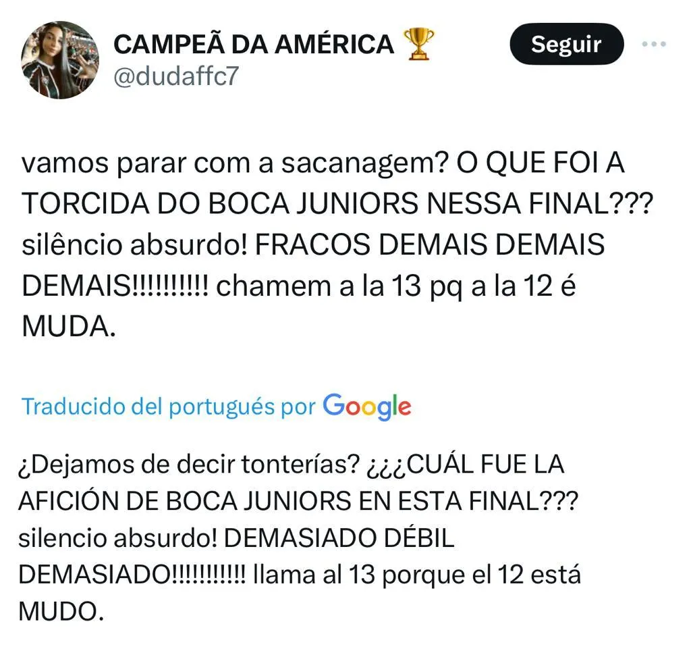Click "silencio absurdo!" in the Spanish translation

click(116, 538)
